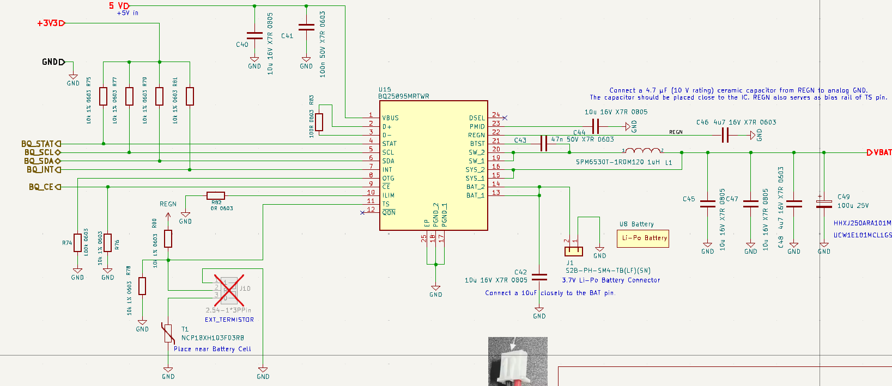Click the crossed-out J10 connector symbol
Image resolution: width=892 pixels, height=386 pixels.
click(x=229, y=289)
